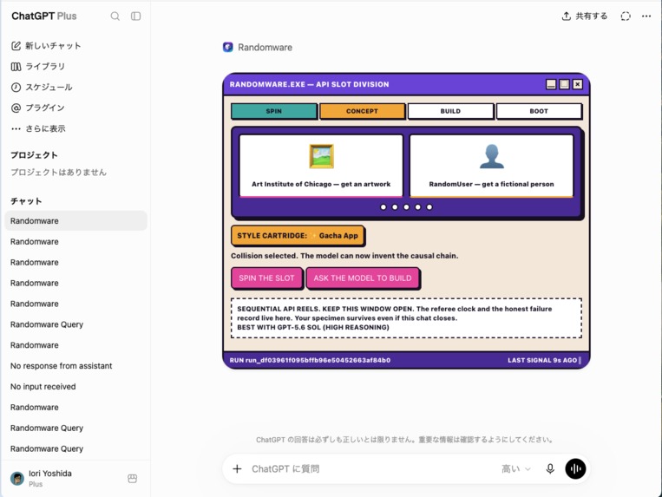Screen dimensions: 662x497
Task: Expand さらに表示 more items
Action: click(x=38, y=128)
